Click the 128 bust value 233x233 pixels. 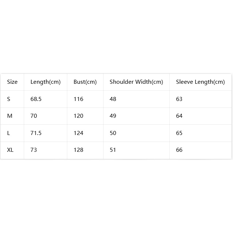click(x=78, y=150)
